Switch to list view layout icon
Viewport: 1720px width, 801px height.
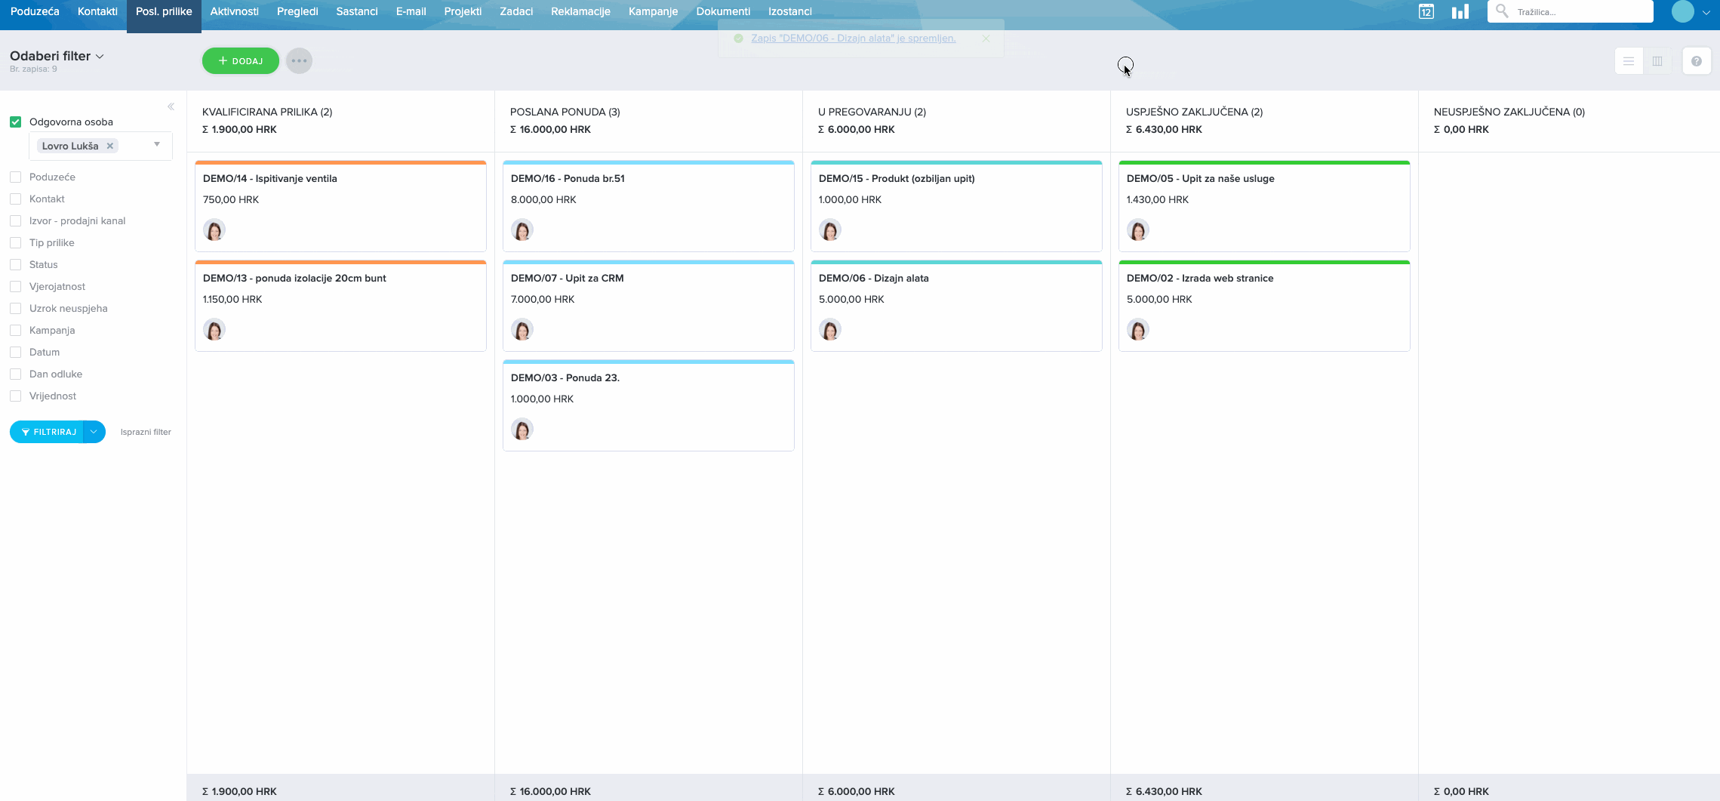[x=1628, y=61]
